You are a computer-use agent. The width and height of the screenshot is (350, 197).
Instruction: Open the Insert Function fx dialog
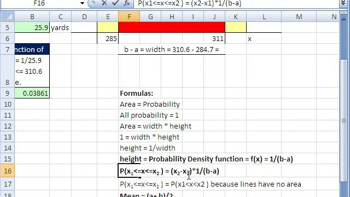click(127, 3)
